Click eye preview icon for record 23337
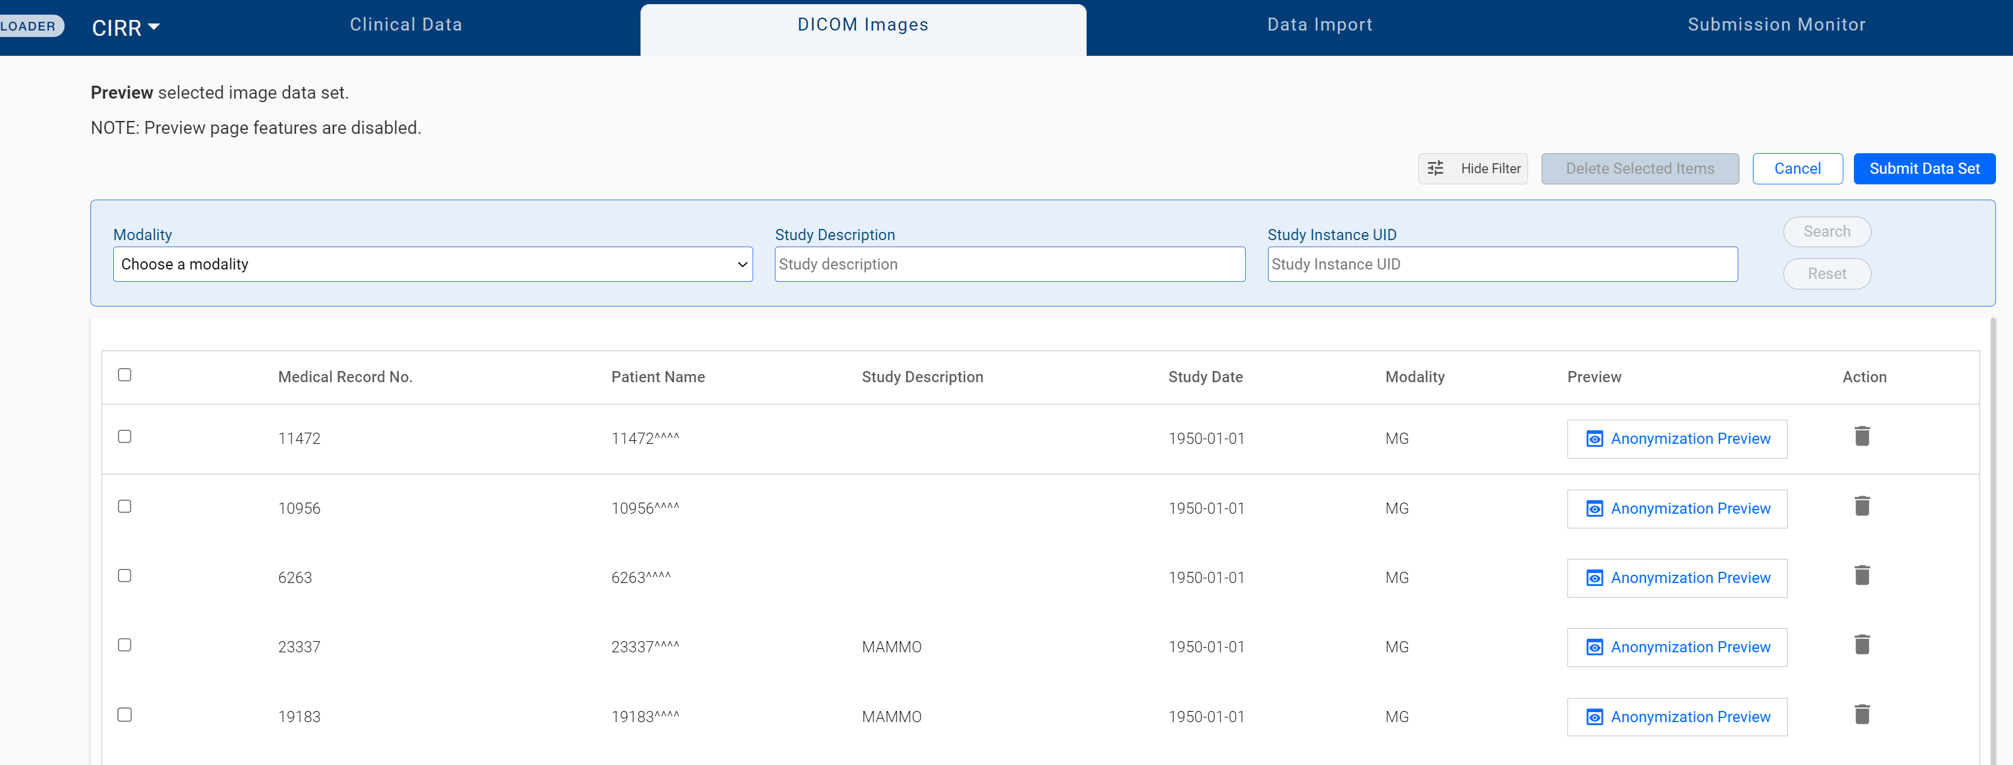The width and height of the screenshot is (2013, 765). click(1594, 648)
